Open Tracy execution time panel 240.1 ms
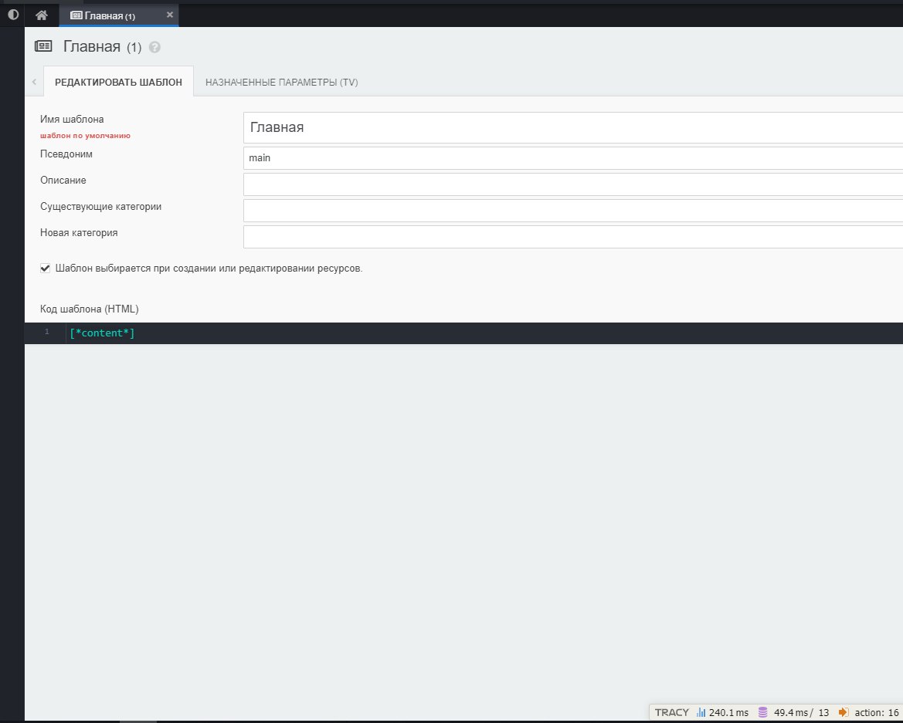This screenshot has height=723, width=903. click(723, 713)
